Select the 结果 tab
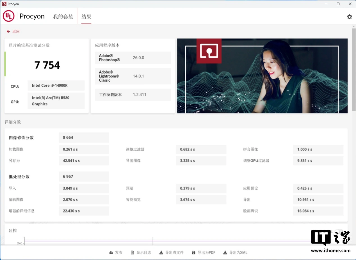 pyautogui.click(x=86, y=17)
